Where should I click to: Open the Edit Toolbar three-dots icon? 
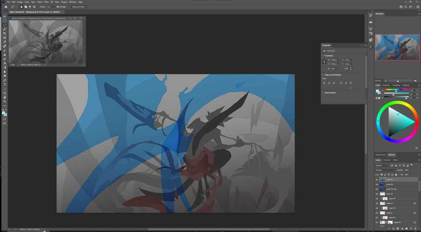coord(5,105)
